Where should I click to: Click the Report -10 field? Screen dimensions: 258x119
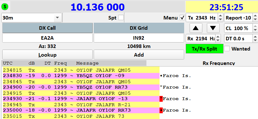(238, 18)
